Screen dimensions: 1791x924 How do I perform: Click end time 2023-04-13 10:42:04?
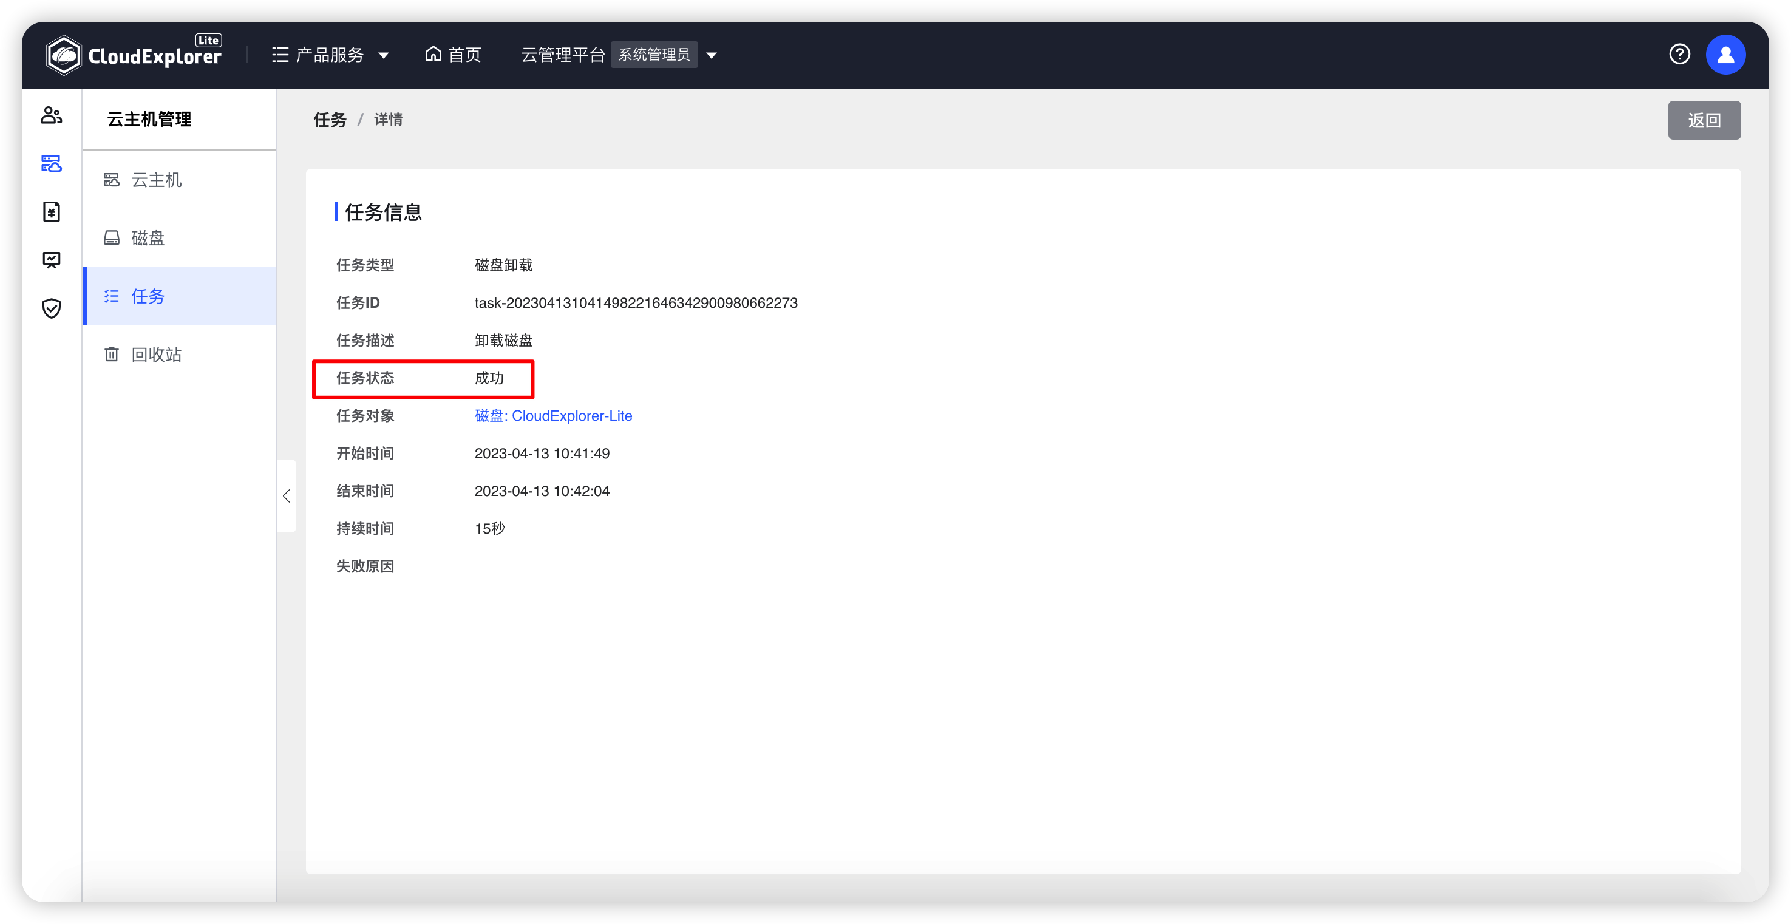tap(542, 491)
